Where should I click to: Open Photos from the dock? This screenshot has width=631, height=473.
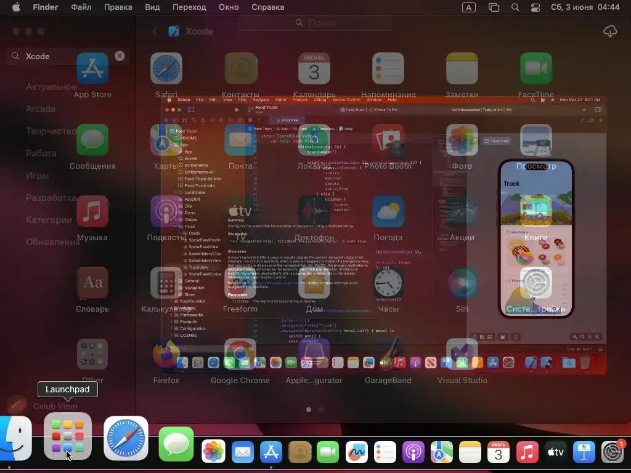(x=213, y=451)
